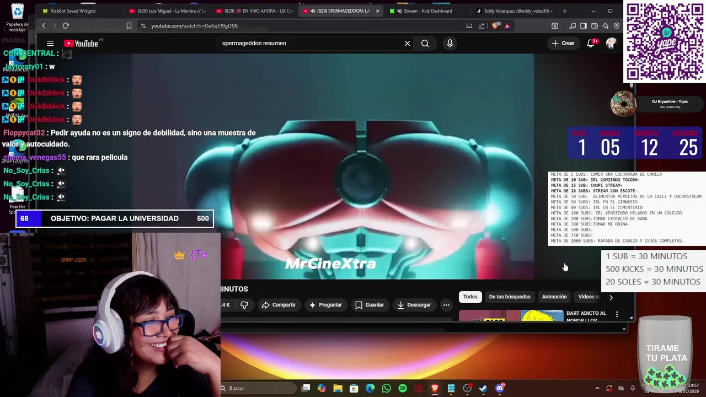Image resolution: width=706 pixels, height=397 pixels.
Task: Click the address bar URL
Action: 195,25
